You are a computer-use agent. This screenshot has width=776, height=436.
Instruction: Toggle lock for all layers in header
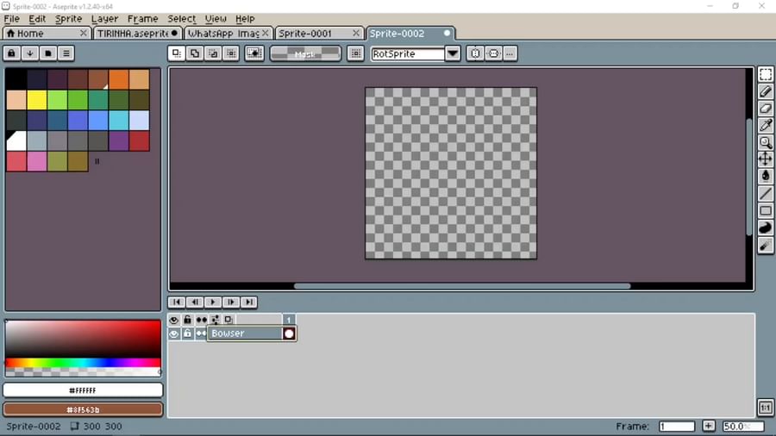[x=187, y=320]
